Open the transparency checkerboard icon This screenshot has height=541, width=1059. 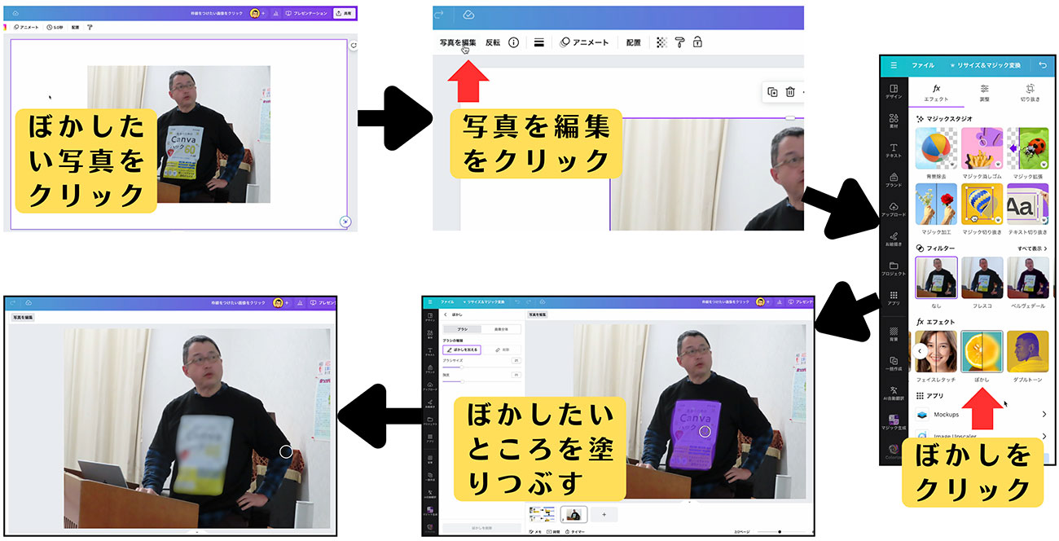pyautogui.click(x=661, y=42)
